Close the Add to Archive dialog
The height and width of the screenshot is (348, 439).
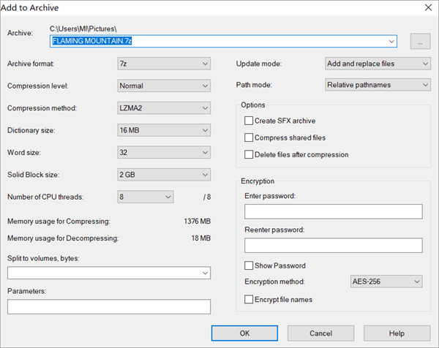pyautogui.click(x=428, y=7)
